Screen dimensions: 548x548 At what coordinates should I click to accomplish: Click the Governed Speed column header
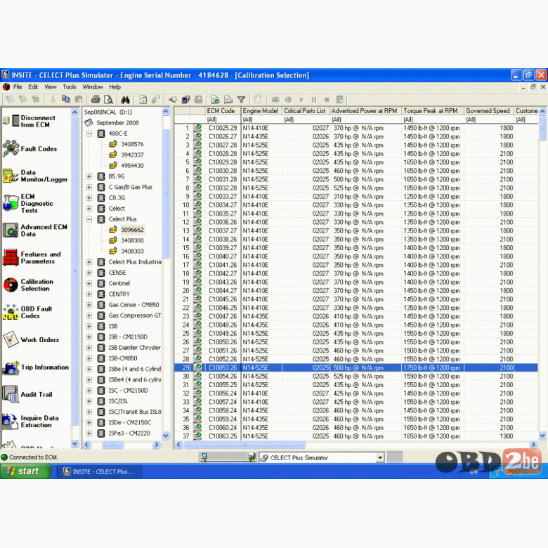coord(489,111)
